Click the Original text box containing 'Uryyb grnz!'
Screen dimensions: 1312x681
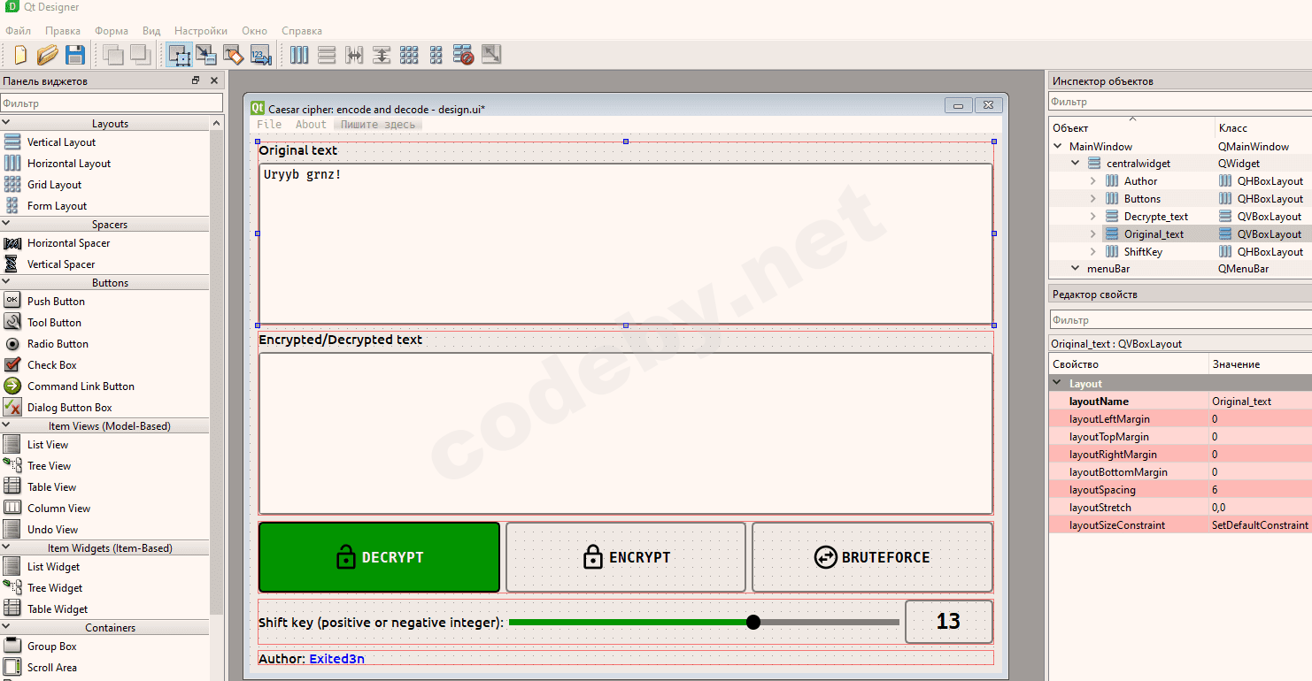coord(625,243)
